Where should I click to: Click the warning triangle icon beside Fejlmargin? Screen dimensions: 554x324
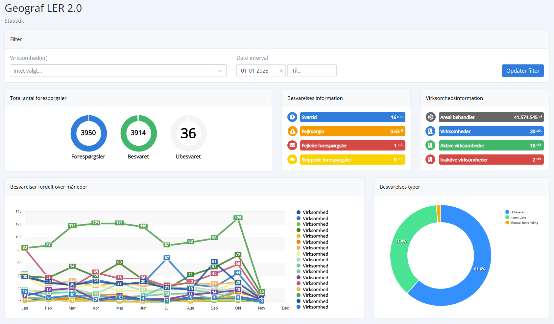[292, 131]
